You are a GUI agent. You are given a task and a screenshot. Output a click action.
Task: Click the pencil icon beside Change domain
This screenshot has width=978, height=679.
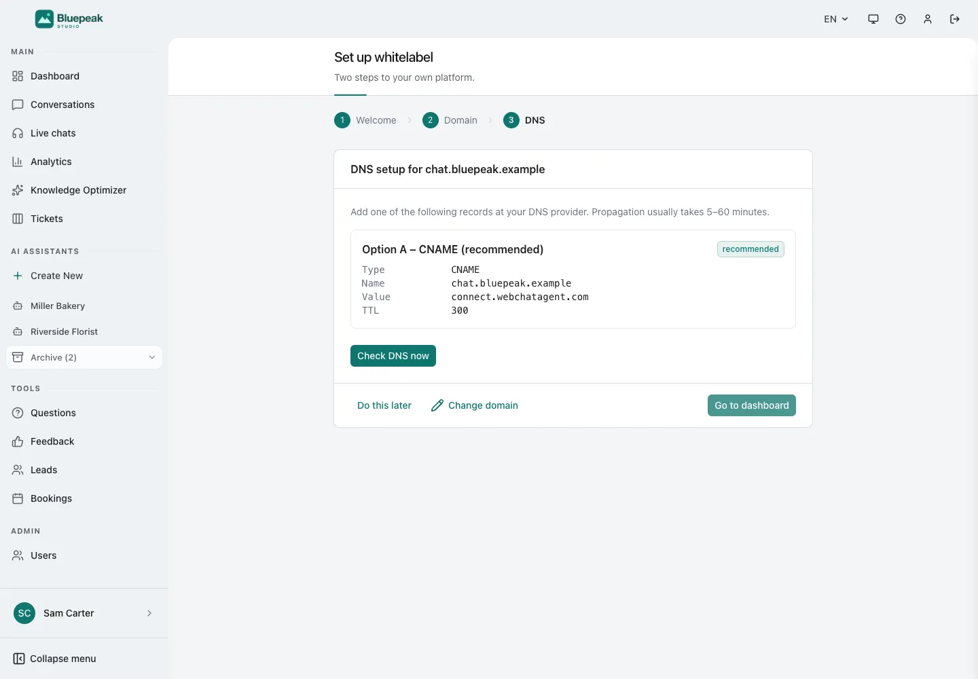coord(437,405)
